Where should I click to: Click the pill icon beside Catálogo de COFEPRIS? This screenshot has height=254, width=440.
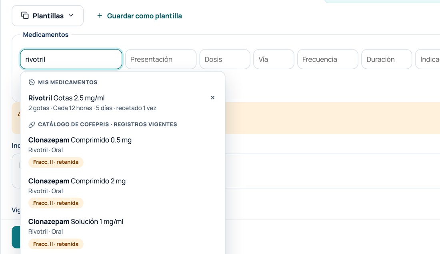pyautogui.click(x=32, y=124)
